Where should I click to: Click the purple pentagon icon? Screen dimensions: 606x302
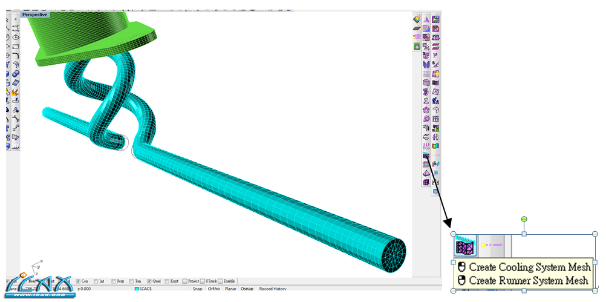pos(426,110)
